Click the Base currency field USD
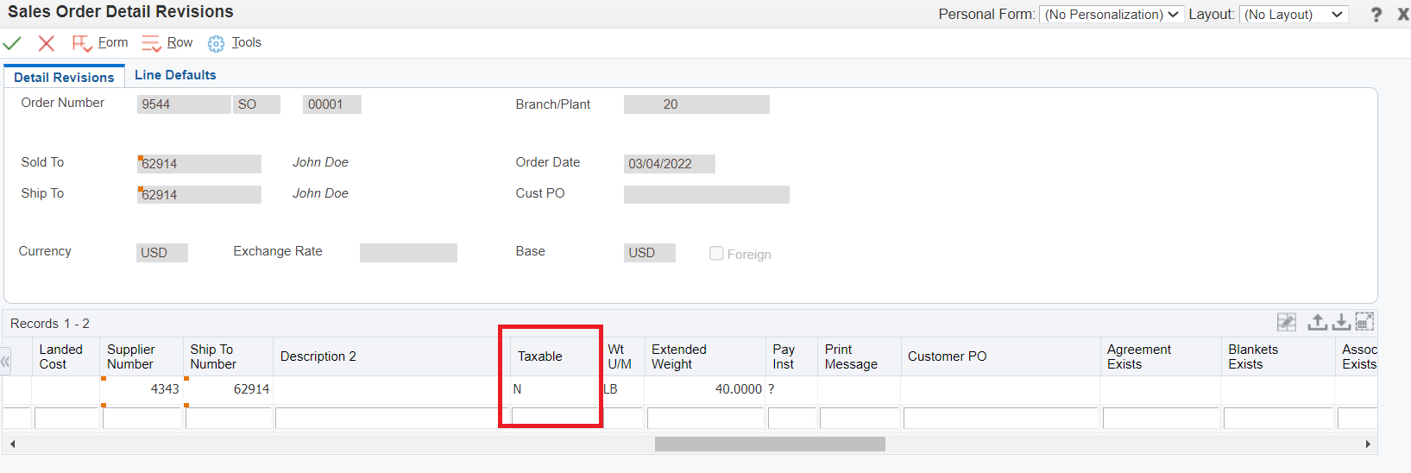 650,253
